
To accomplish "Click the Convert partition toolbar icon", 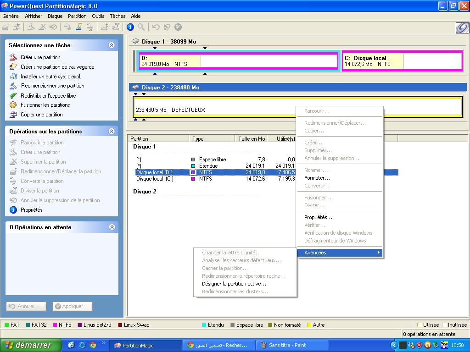I will tap(90, 27).
